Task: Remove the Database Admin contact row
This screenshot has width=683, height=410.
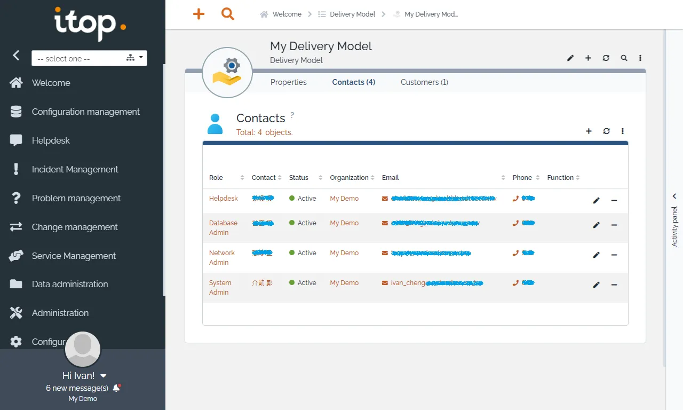Action: point(614,225)
